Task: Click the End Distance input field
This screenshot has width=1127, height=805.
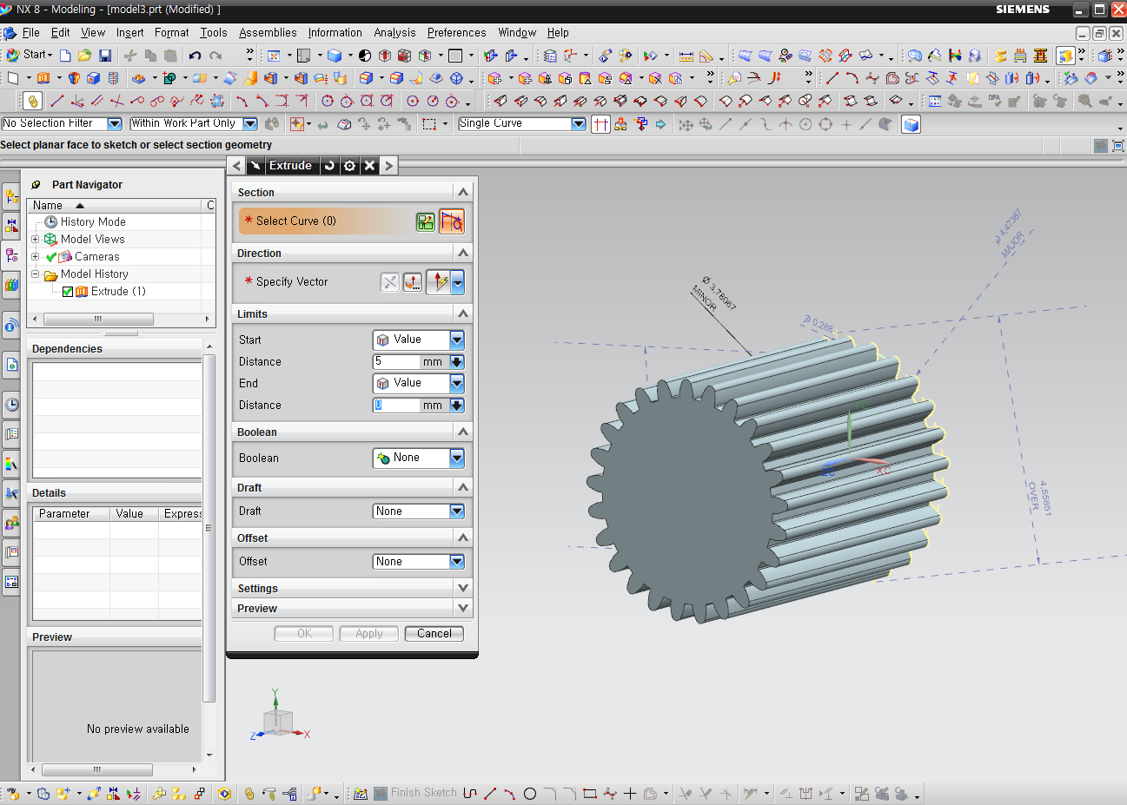Action: tap(397, 406)
